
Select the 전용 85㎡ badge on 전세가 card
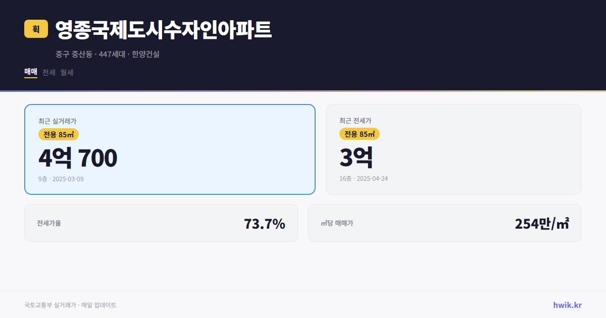tap(360, 134)
